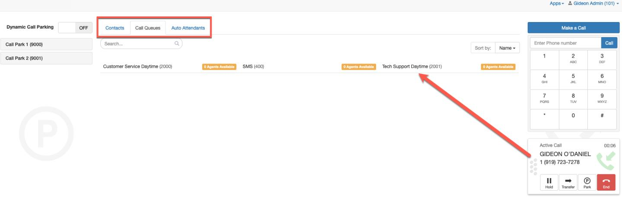Click the SMS (400) queue
Viewport: 622px width, 208px height.
coord(253,67)
